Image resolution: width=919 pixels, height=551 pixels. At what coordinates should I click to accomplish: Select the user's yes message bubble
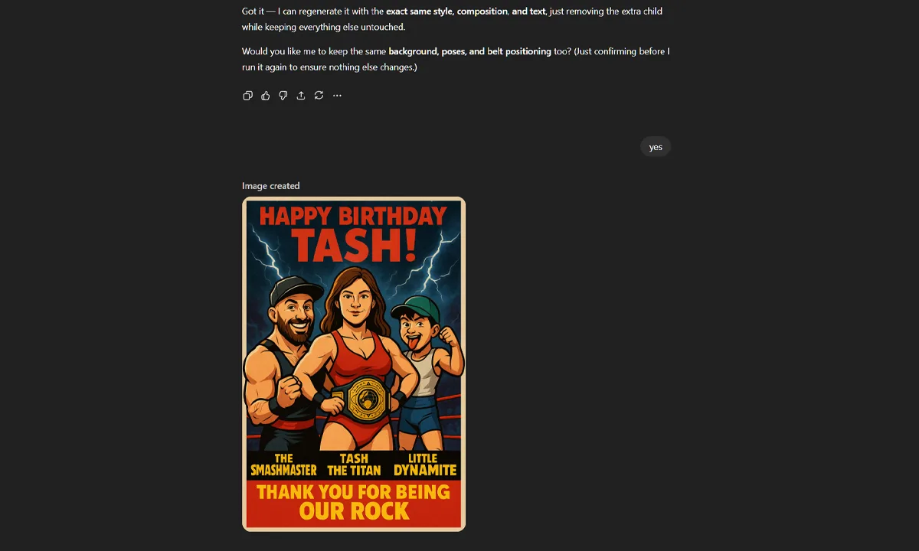tap(655, 146)
